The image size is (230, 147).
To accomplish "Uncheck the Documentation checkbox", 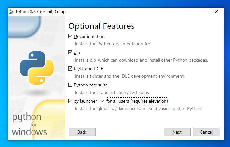I will pos(70,36).
